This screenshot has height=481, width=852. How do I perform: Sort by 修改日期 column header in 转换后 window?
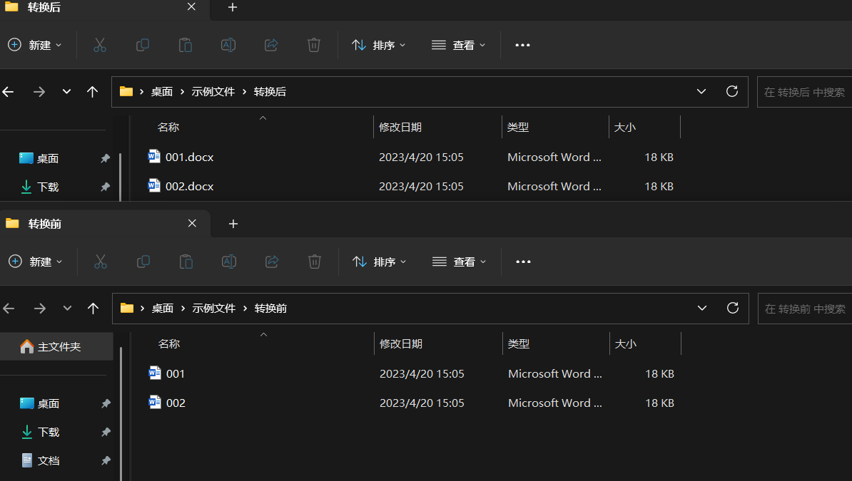coord(400,127)
